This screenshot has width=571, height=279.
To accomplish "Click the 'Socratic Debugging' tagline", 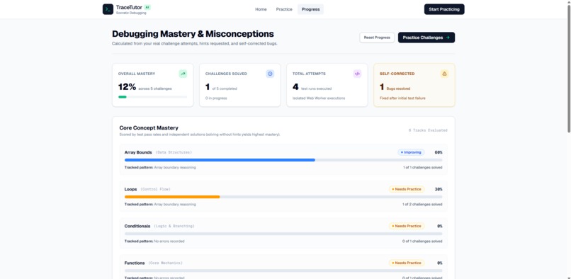I will (x=131, y=13).
